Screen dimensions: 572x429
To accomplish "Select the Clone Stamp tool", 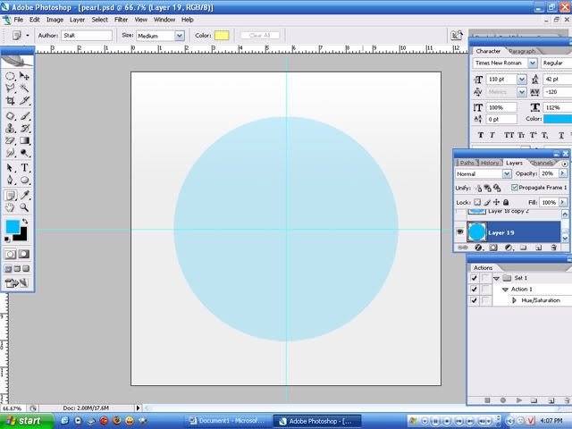I will [x=10, y=128].
